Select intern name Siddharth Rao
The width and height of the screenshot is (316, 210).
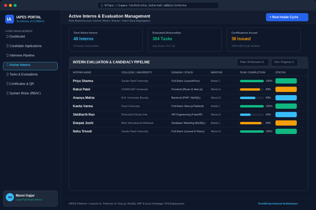(x=84, y=115)
